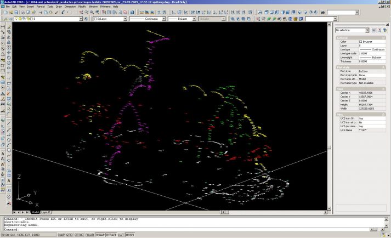Screen dimensions: 391x238
Task: Click the drawing's vertical scrollbar thumb
Action: [329, 147]
